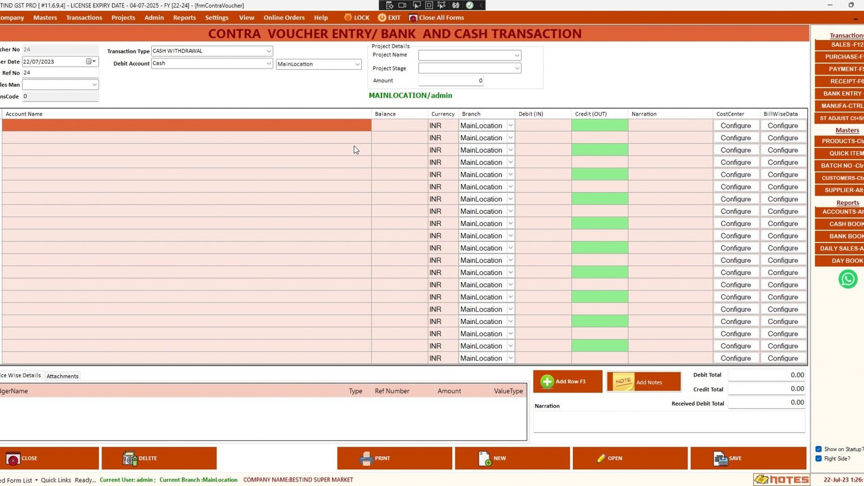Open the Masters menu

click(44, 17)
